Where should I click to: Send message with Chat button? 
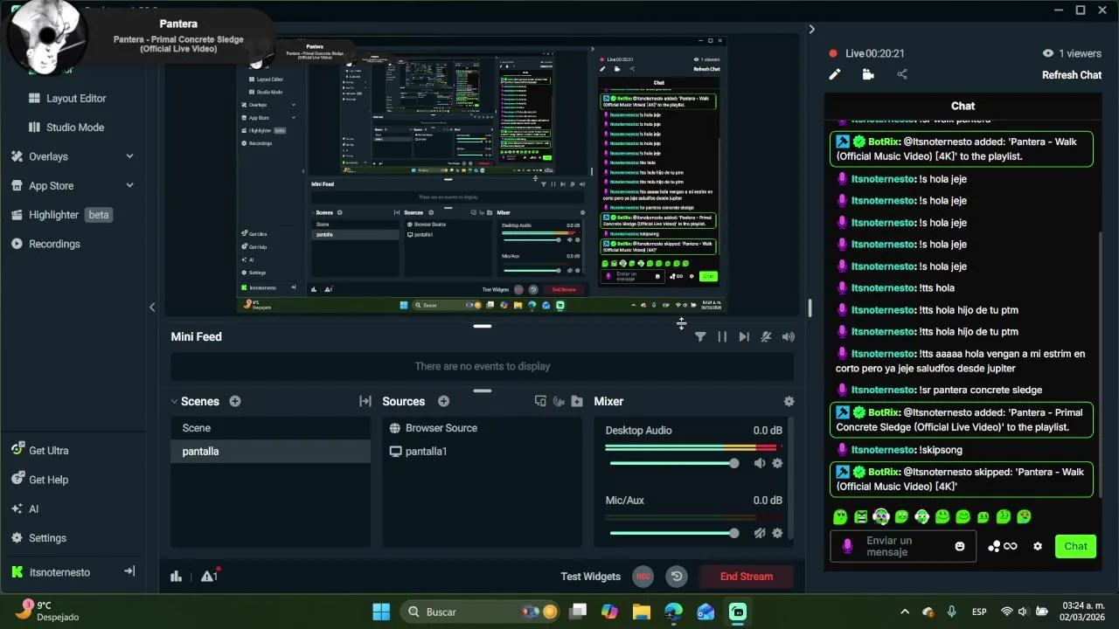point(1075,547)
